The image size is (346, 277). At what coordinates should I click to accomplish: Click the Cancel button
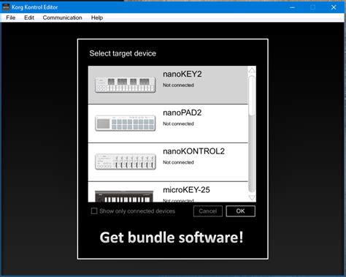(208, 211)
